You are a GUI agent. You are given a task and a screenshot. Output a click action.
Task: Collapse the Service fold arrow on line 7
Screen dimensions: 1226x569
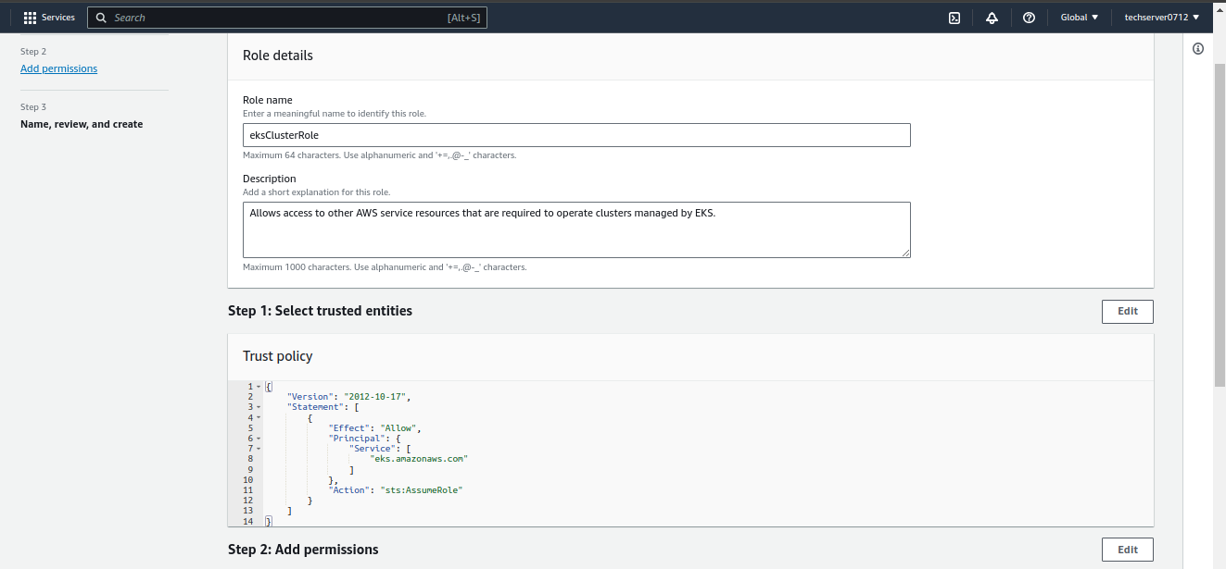coord(259,449)
